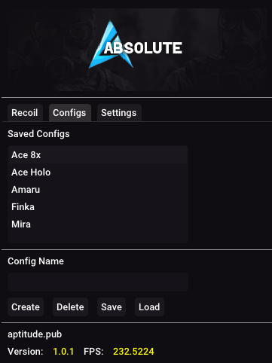Click the Create button
272x363 pixels.
point(26,307)
